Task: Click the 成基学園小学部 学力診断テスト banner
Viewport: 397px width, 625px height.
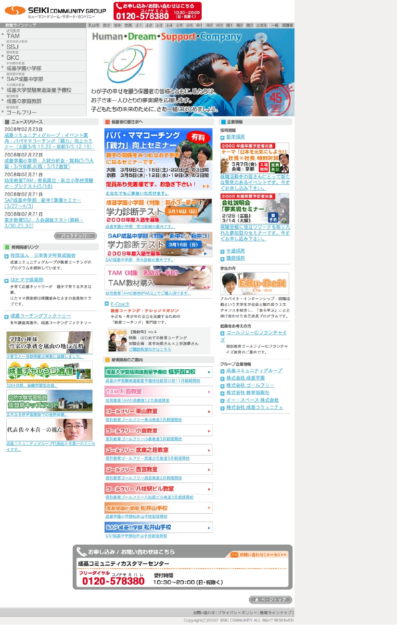Action: pos(158,211)
